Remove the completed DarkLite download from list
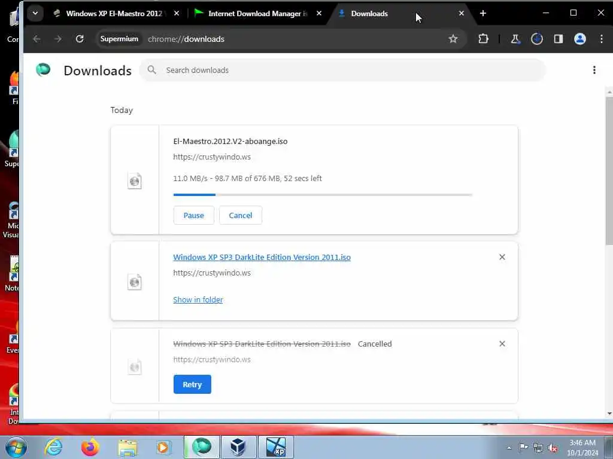Screen dimensions: 613x459 (502, 257)
